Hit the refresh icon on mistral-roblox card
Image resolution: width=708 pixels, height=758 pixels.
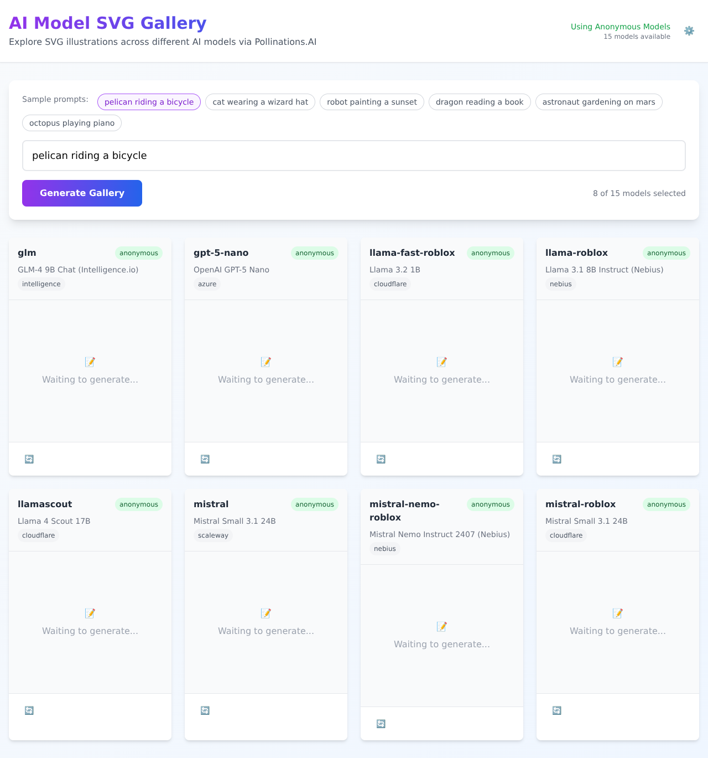[x=557, y=710]
